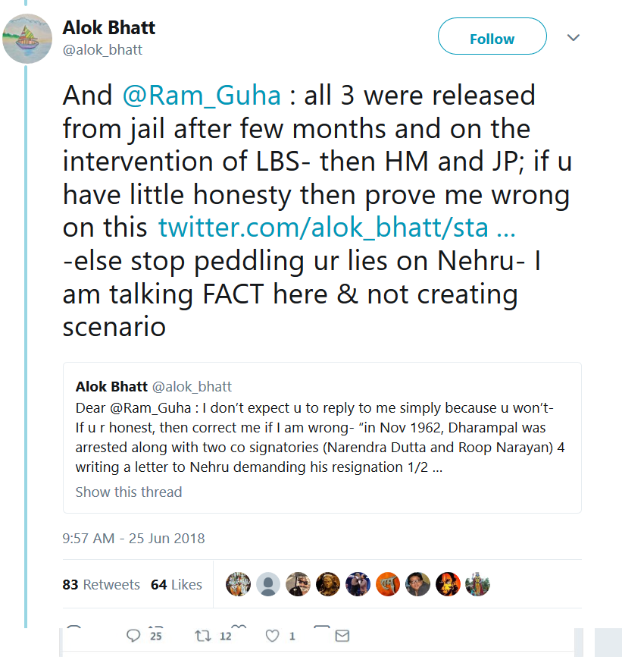Click the tweet timestamp 9:57 AM - 25 Jun 2018
Image resolution: width=622 pixels, height=657 pixels.
[x=133, y=538]
